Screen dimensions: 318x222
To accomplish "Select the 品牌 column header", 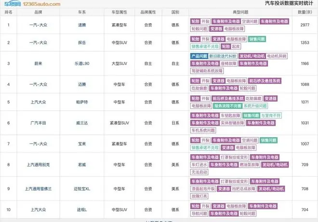I will click(x=38, y=12).
